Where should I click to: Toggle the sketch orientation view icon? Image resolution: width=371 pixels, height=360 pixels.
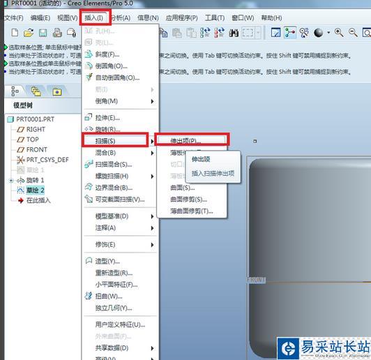[276, 33]
